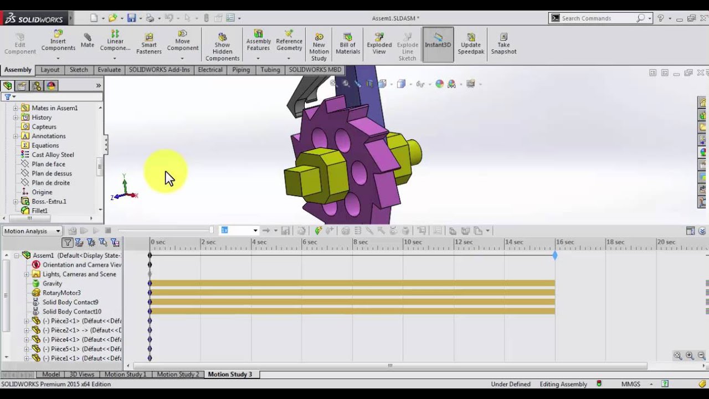
Task: Toggle Filter Results in motion tree
Action: (x=115, y=242)
